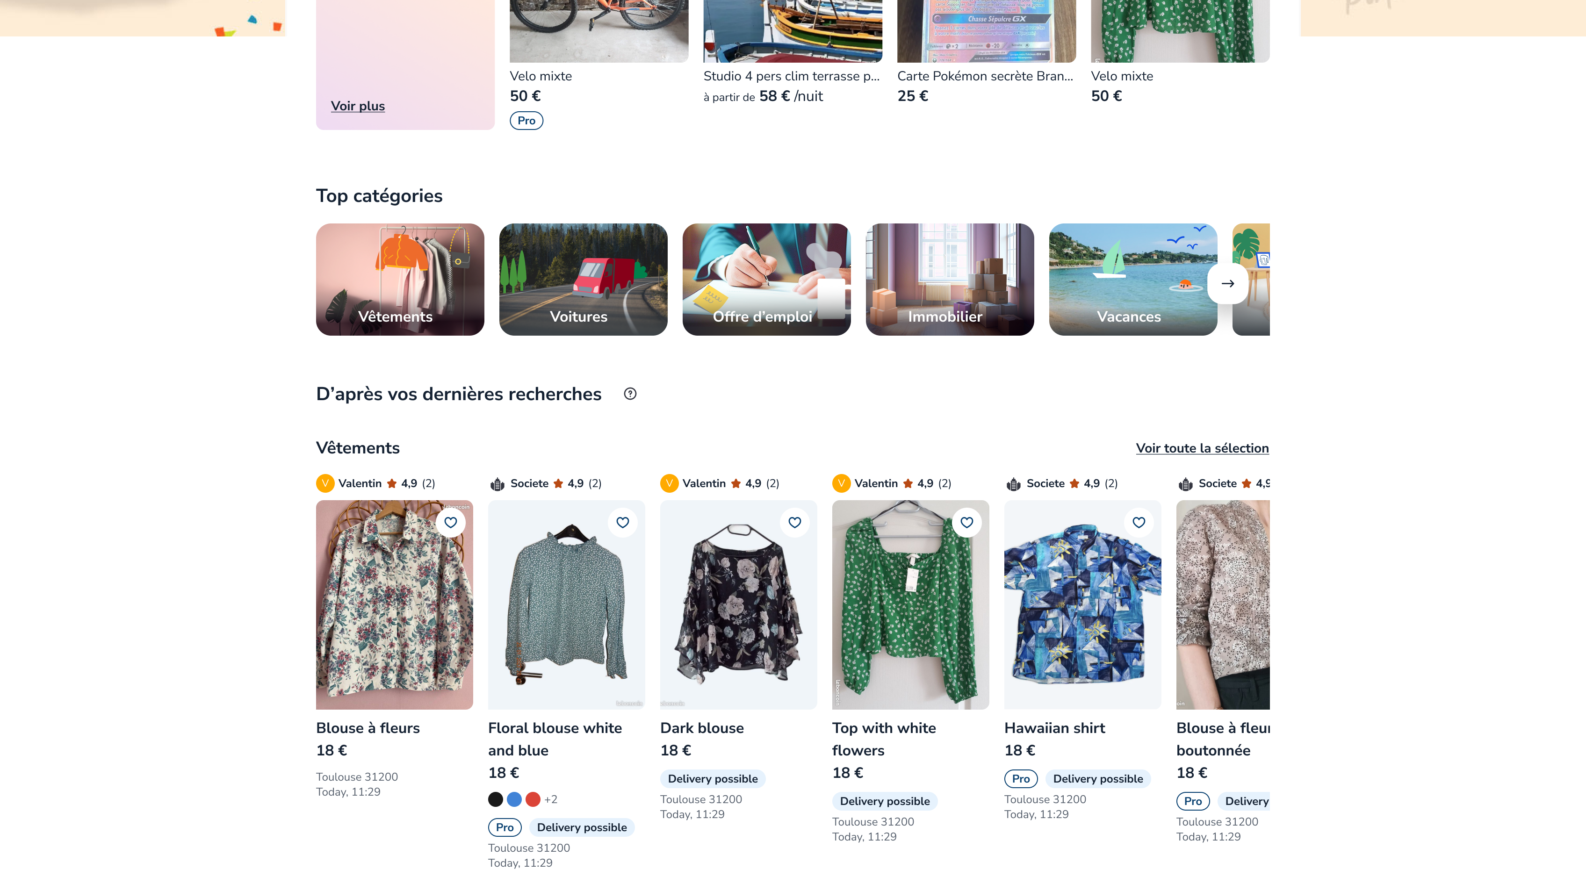Favorite the Blouse à fleurs listing
This screenshot has height=891, width=1586.
tap(451, 522)
